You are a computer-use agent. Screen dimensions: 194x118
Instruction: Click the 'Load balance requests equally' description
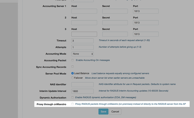coord(120,73)
